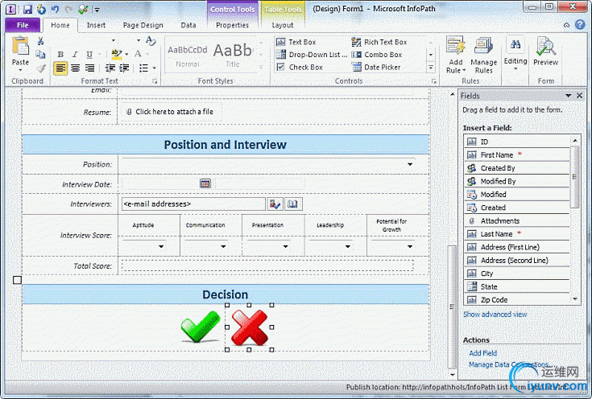Open the Add Rule dropdown button
592x399 pixels.
pyautogui.click(x=456, y=55)
